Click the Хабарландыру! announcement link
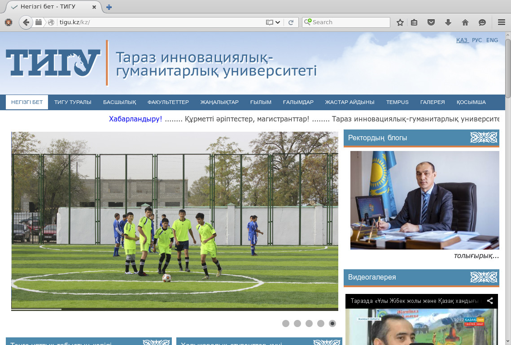 point(135,119)
